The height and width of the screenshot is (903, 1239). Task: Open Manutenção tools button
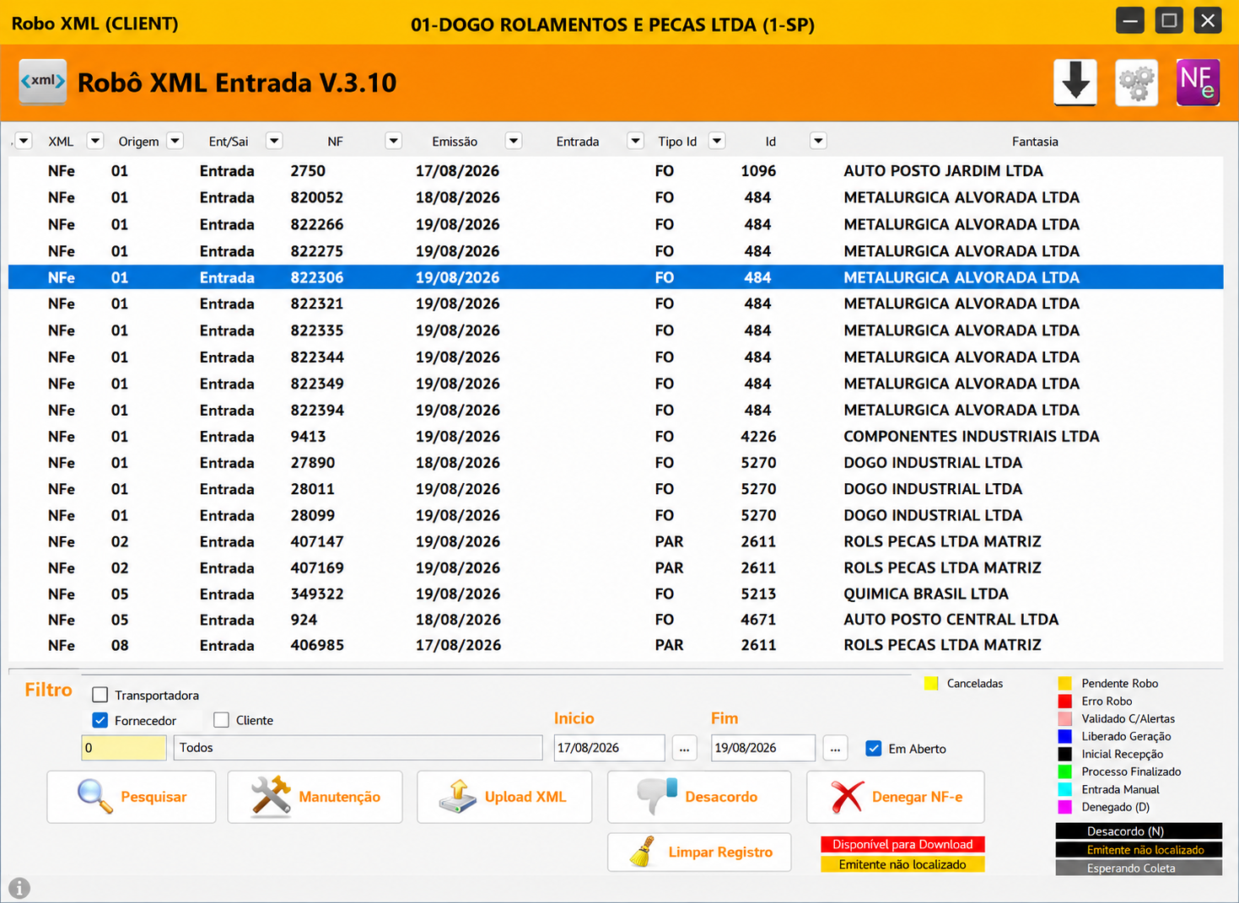(x=315, y=797)
